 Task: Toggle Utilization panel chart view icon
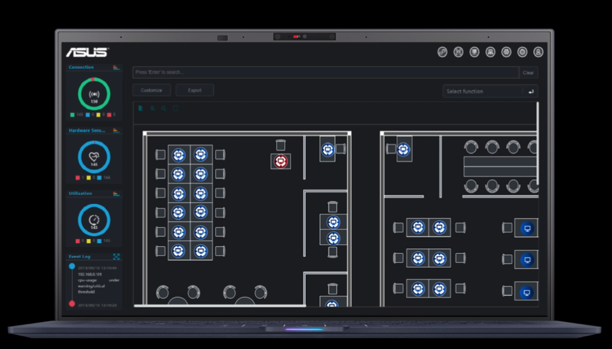(x=116, y=194)
